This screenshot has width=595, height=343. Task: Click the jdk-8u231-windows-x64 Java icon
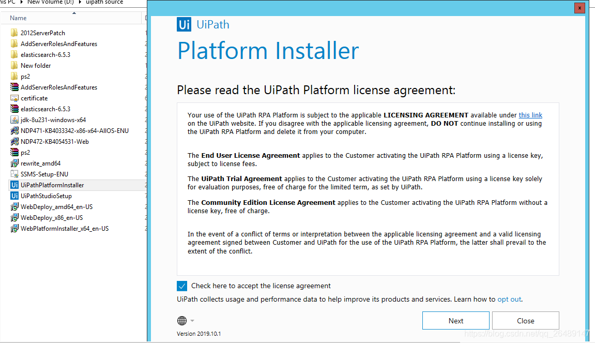click(x=14, y=120)
